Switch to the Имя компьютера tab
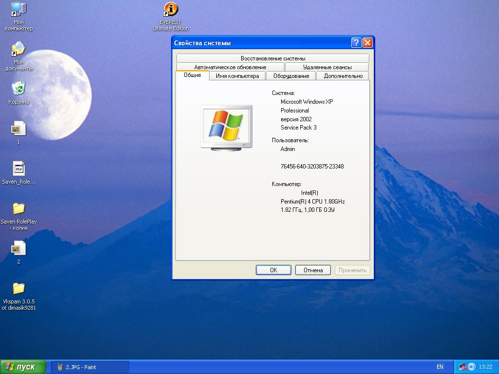 pos(237,76)
